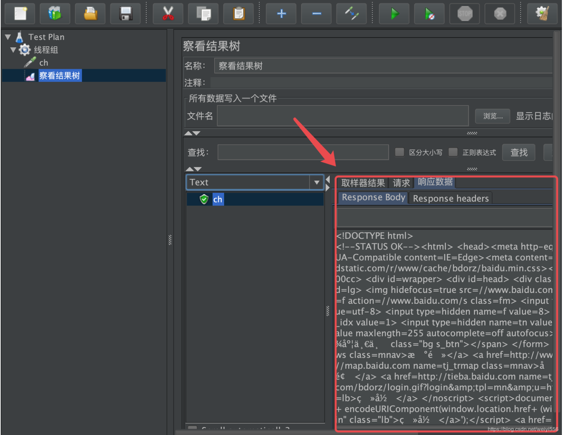Click the 查找 search text field
This screenshot has width=564, height=435.
303,152
